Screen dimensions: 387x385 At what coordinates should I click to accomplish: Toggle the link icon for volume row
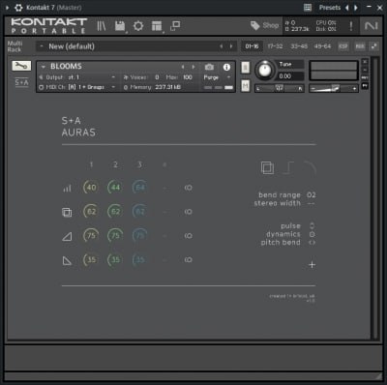[x=189, y=188]
